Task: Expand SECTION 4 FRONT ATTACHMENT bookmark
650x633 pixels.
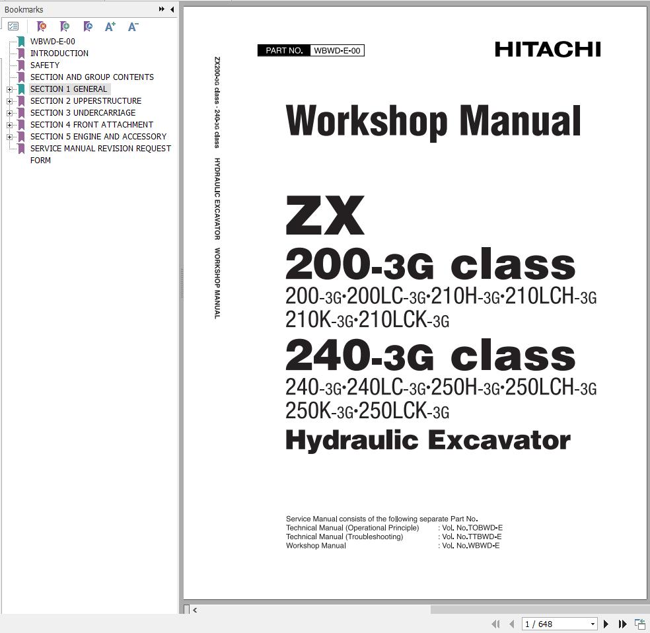Action: tap(9, 125)
